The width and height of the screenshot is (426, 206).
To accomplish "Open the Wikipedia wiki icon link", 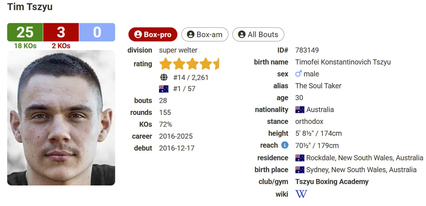I will [301, 194].
